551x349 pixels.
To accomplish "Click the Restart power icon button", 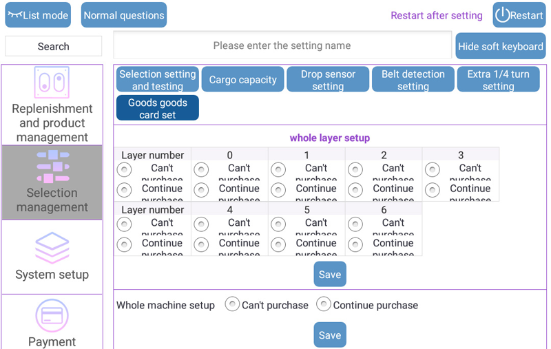I will [x=519, y=15].
